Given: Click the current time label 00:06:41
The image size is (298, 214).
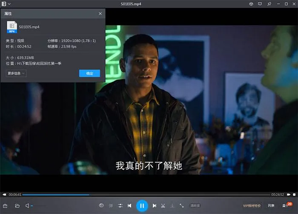Looking at the screenshot, I should (15, 194).
